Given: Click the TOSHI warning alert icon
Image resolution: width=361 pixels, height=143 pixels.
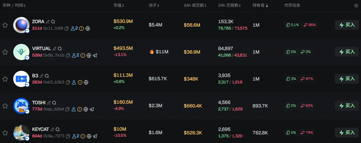Looking at the screenshot, I should pyautogui.click(x=79, y=109).
